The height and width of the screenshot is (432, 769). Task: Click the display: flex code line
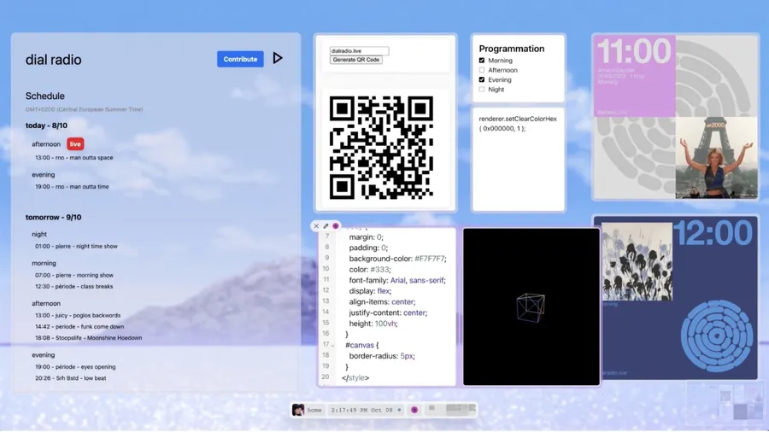click(370, 291)
